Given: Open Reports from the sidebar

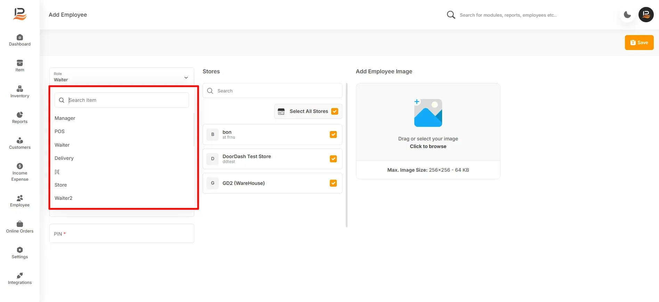Looking at the screenshot, I should (20, 117).
